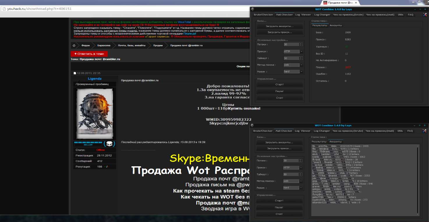
Task: Open the Utils tab in upper WOT Combine window
Action: click(x=401, y=15)
